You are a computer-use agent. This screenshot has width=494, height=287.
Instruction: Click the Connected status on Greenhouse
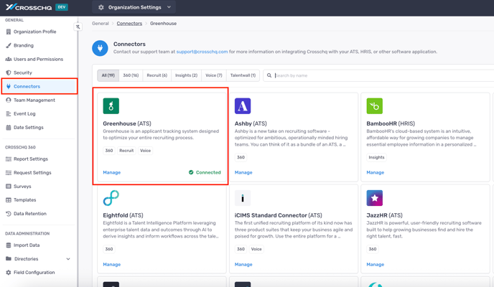(x=205, y=172)
